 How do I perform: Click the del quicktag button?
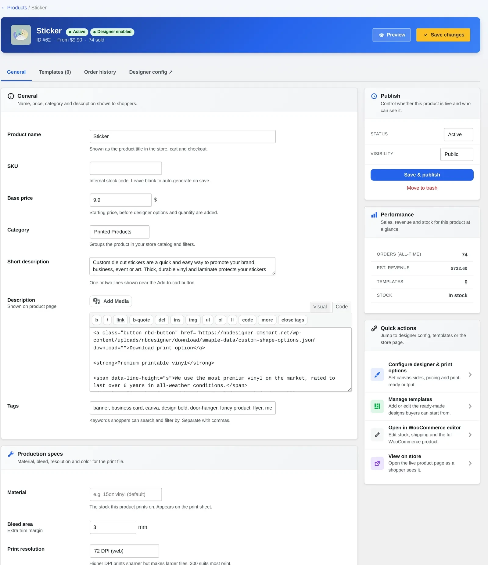click(x=162, y=320)
